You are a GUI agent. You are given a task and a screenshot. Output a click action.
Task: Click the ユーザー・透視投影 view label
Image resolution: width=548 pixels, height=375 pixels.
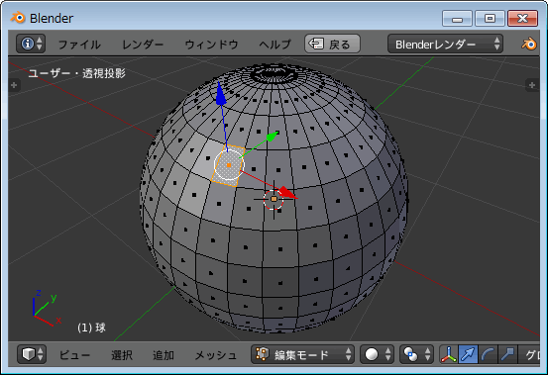click(77, 73)
